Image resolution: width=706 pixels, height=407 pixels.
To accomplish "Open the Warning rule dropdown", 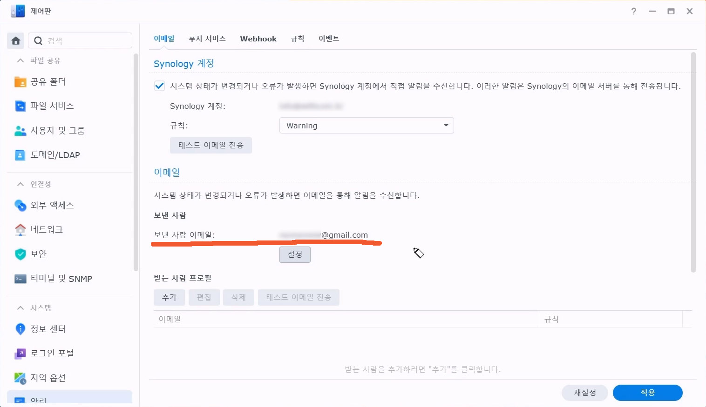I will [x=367, y=126].
